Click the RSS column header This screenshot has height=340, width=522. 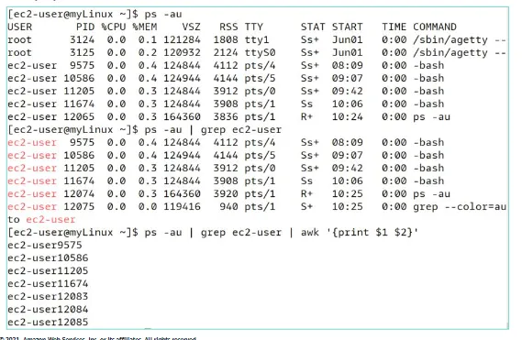(228, 27)
